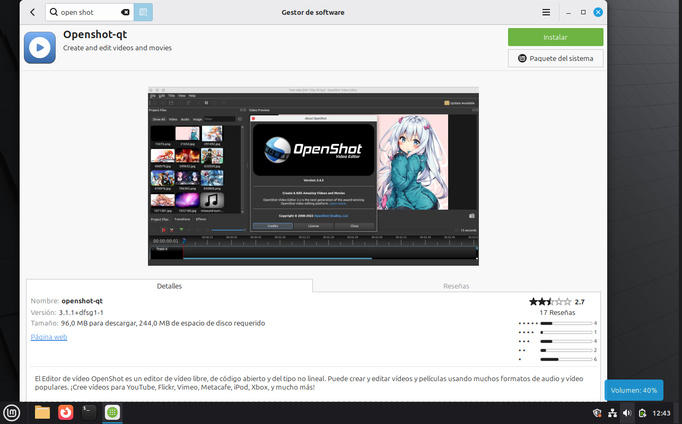
Task: Click the Software Manager taskbar icon
Action: click(x=112, y=412)
